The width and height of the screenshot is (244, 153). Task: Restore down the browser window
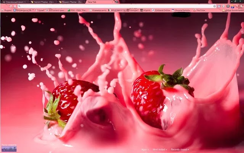pos(236,1)
